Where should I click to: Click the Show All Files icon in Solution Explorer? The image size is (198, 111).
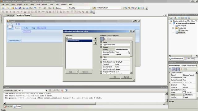[x=175, y=18]
